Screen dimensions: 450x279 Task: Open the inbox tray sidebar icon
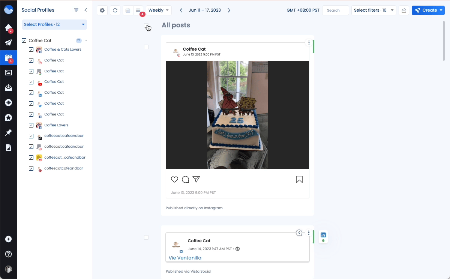[x=8, y=88]
